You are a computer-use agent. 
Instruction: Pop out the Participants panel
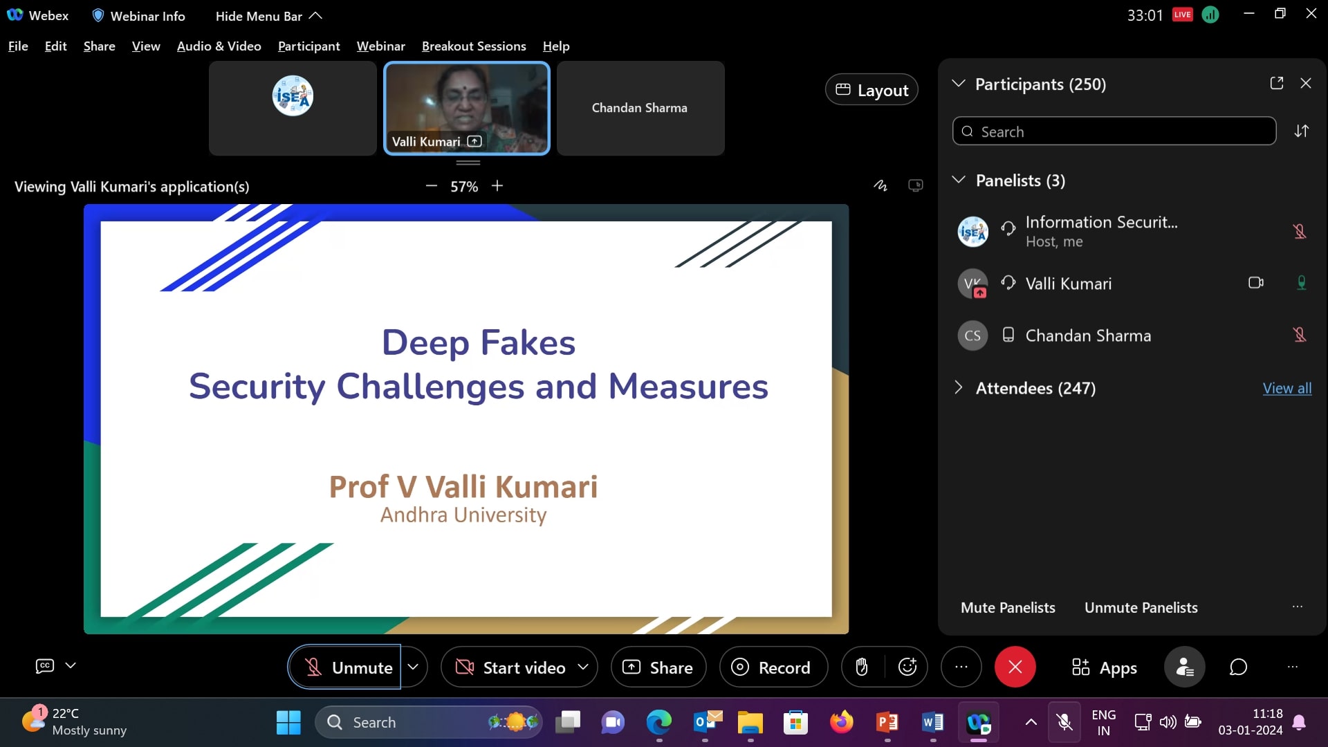point(1277,83)
